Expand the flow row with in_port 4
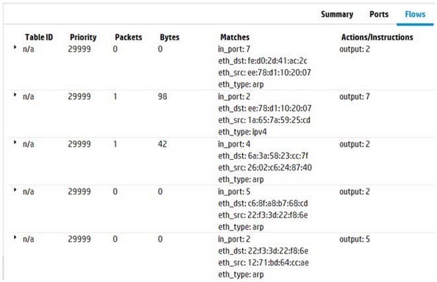437x282 pixels. [15, 143]
